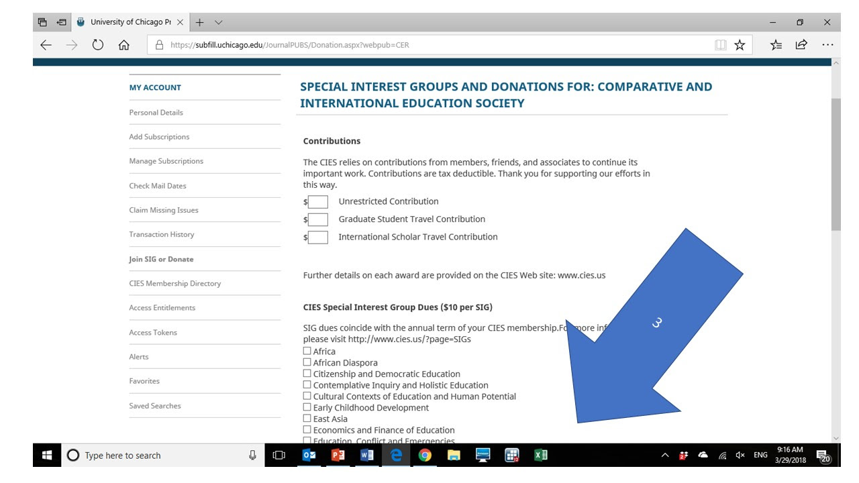Add page to favorites with star icon

click(x=740, y=45)
